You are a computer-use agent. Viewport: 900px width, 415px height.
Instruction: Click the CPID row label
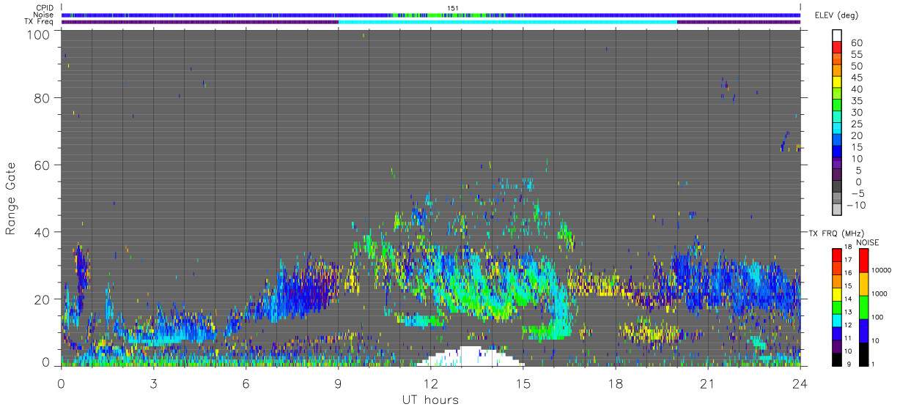click(45, 8)
